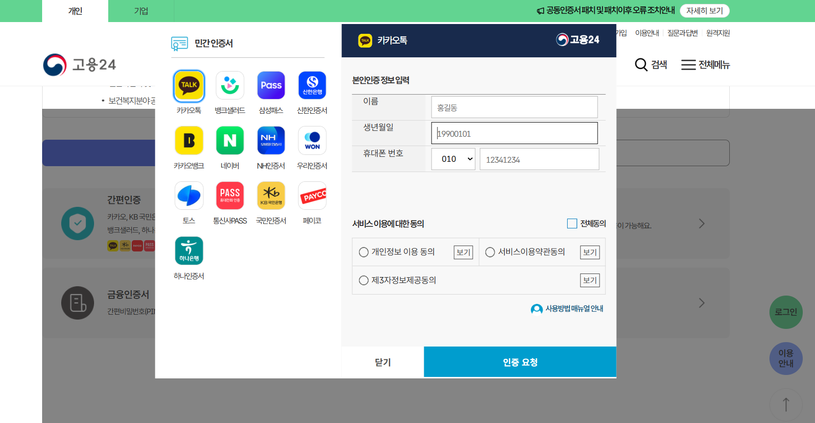This screenshot has width=815, height=423.
Task: Click the 자세히 보기 button
Action: pos(704,11)
